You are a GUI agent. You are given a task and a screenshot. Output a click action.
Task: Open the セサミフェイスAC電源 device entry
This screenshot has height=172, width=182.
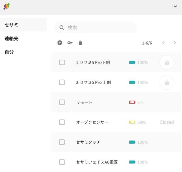pyautogui.click(x=97, y=162)
